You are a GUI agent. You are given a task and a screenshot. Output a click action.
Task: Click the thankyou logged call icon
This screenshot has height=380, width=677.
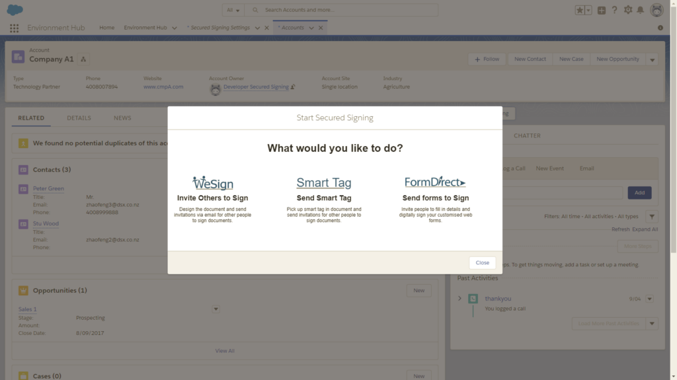[x=473, y=299]
